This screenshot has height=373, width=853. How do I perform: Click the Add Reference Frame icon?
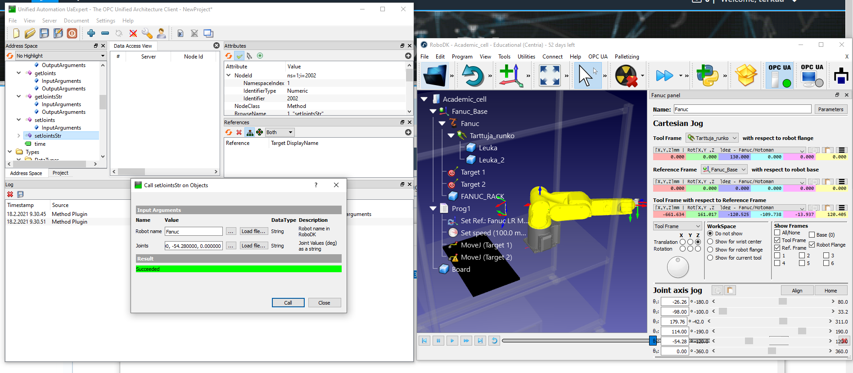(510, 76)
